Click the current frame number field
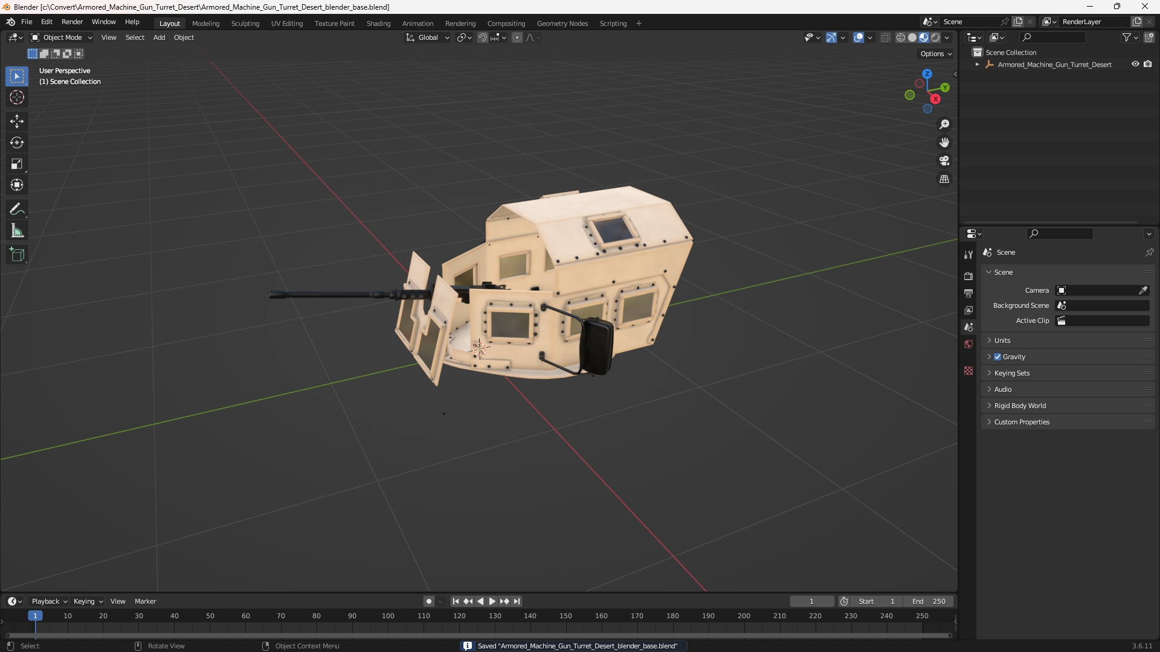This screenshot has width=1160, height=652. (811, 601)
